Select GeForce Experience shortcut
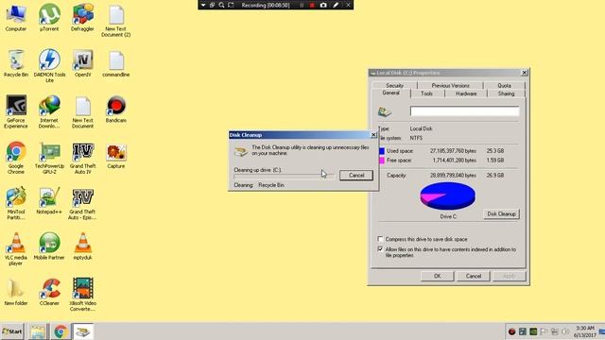605x340 pixels. pos(16,111)
